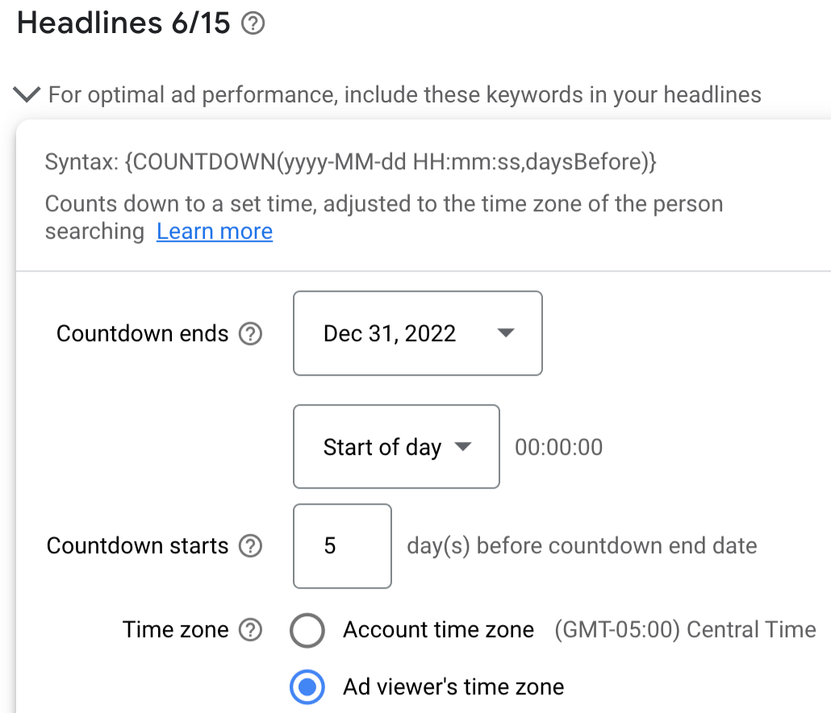This screenshot has height=713, width=831.
Task: Open the Dec 31, 2022 date picker
Action: tap(417, 333)
